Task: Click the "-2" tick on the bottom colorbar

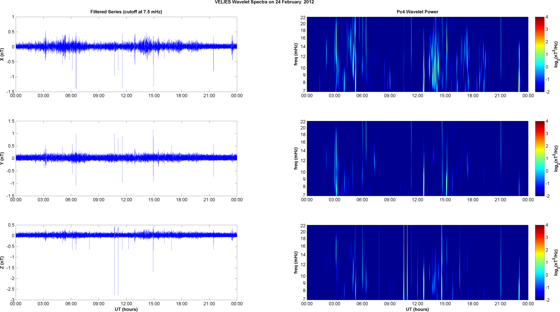Action: 548,300
